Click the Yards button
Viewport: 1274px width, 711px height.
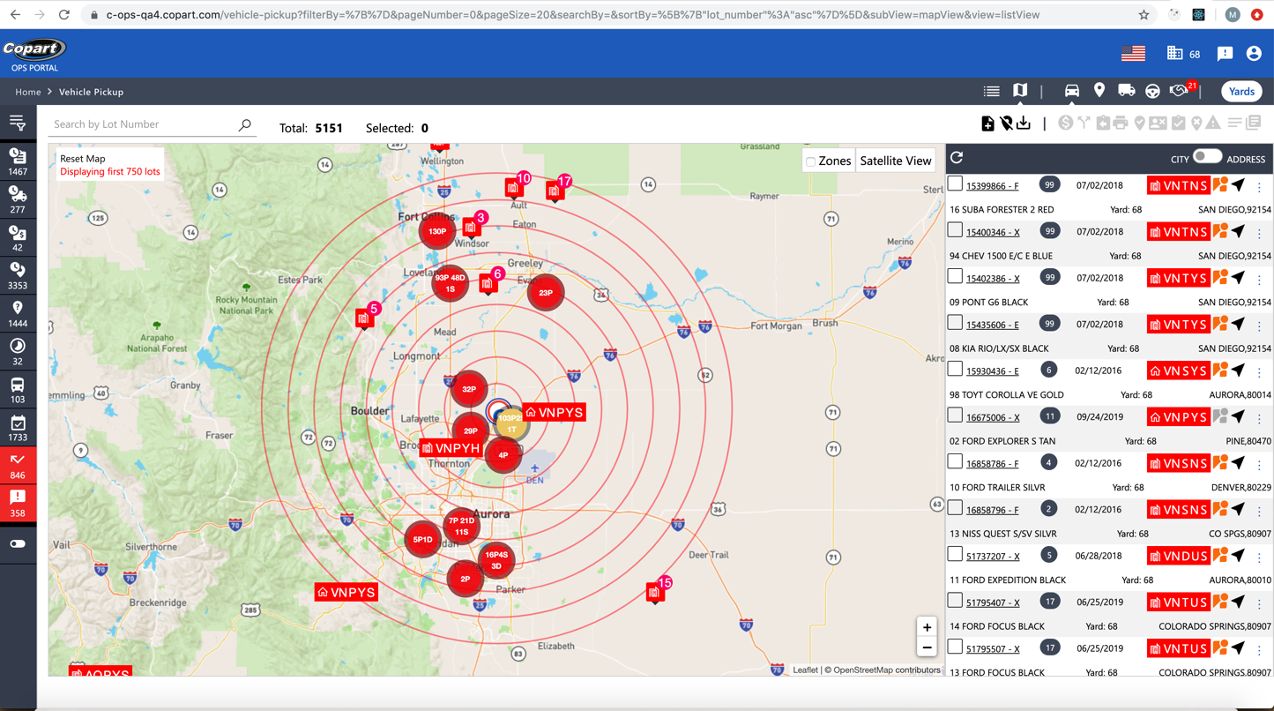[1241, 91]
